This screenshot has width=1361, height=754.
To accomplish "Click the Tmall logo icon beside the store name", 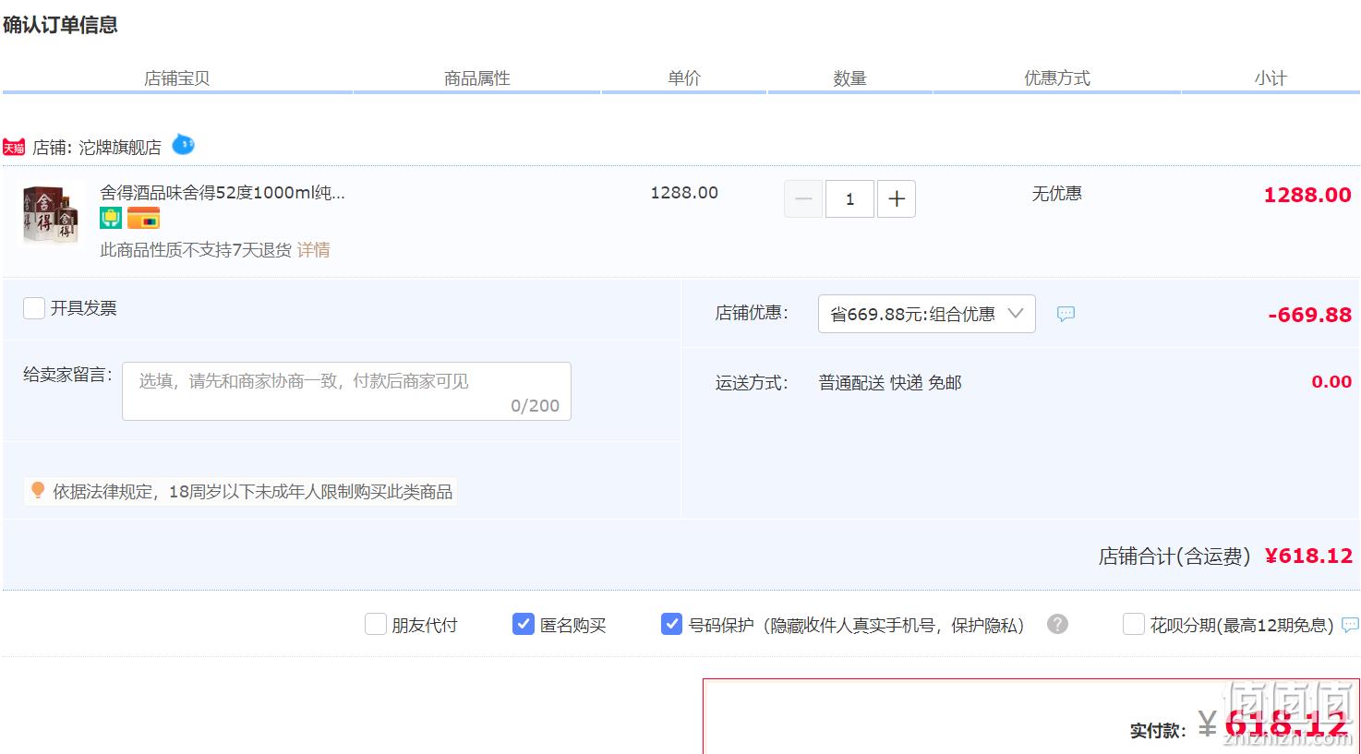I will [x=14, y=148].
